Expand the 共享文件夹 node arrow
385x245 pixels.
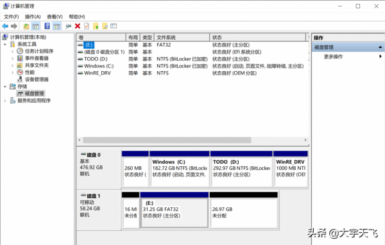pos(12,65)
